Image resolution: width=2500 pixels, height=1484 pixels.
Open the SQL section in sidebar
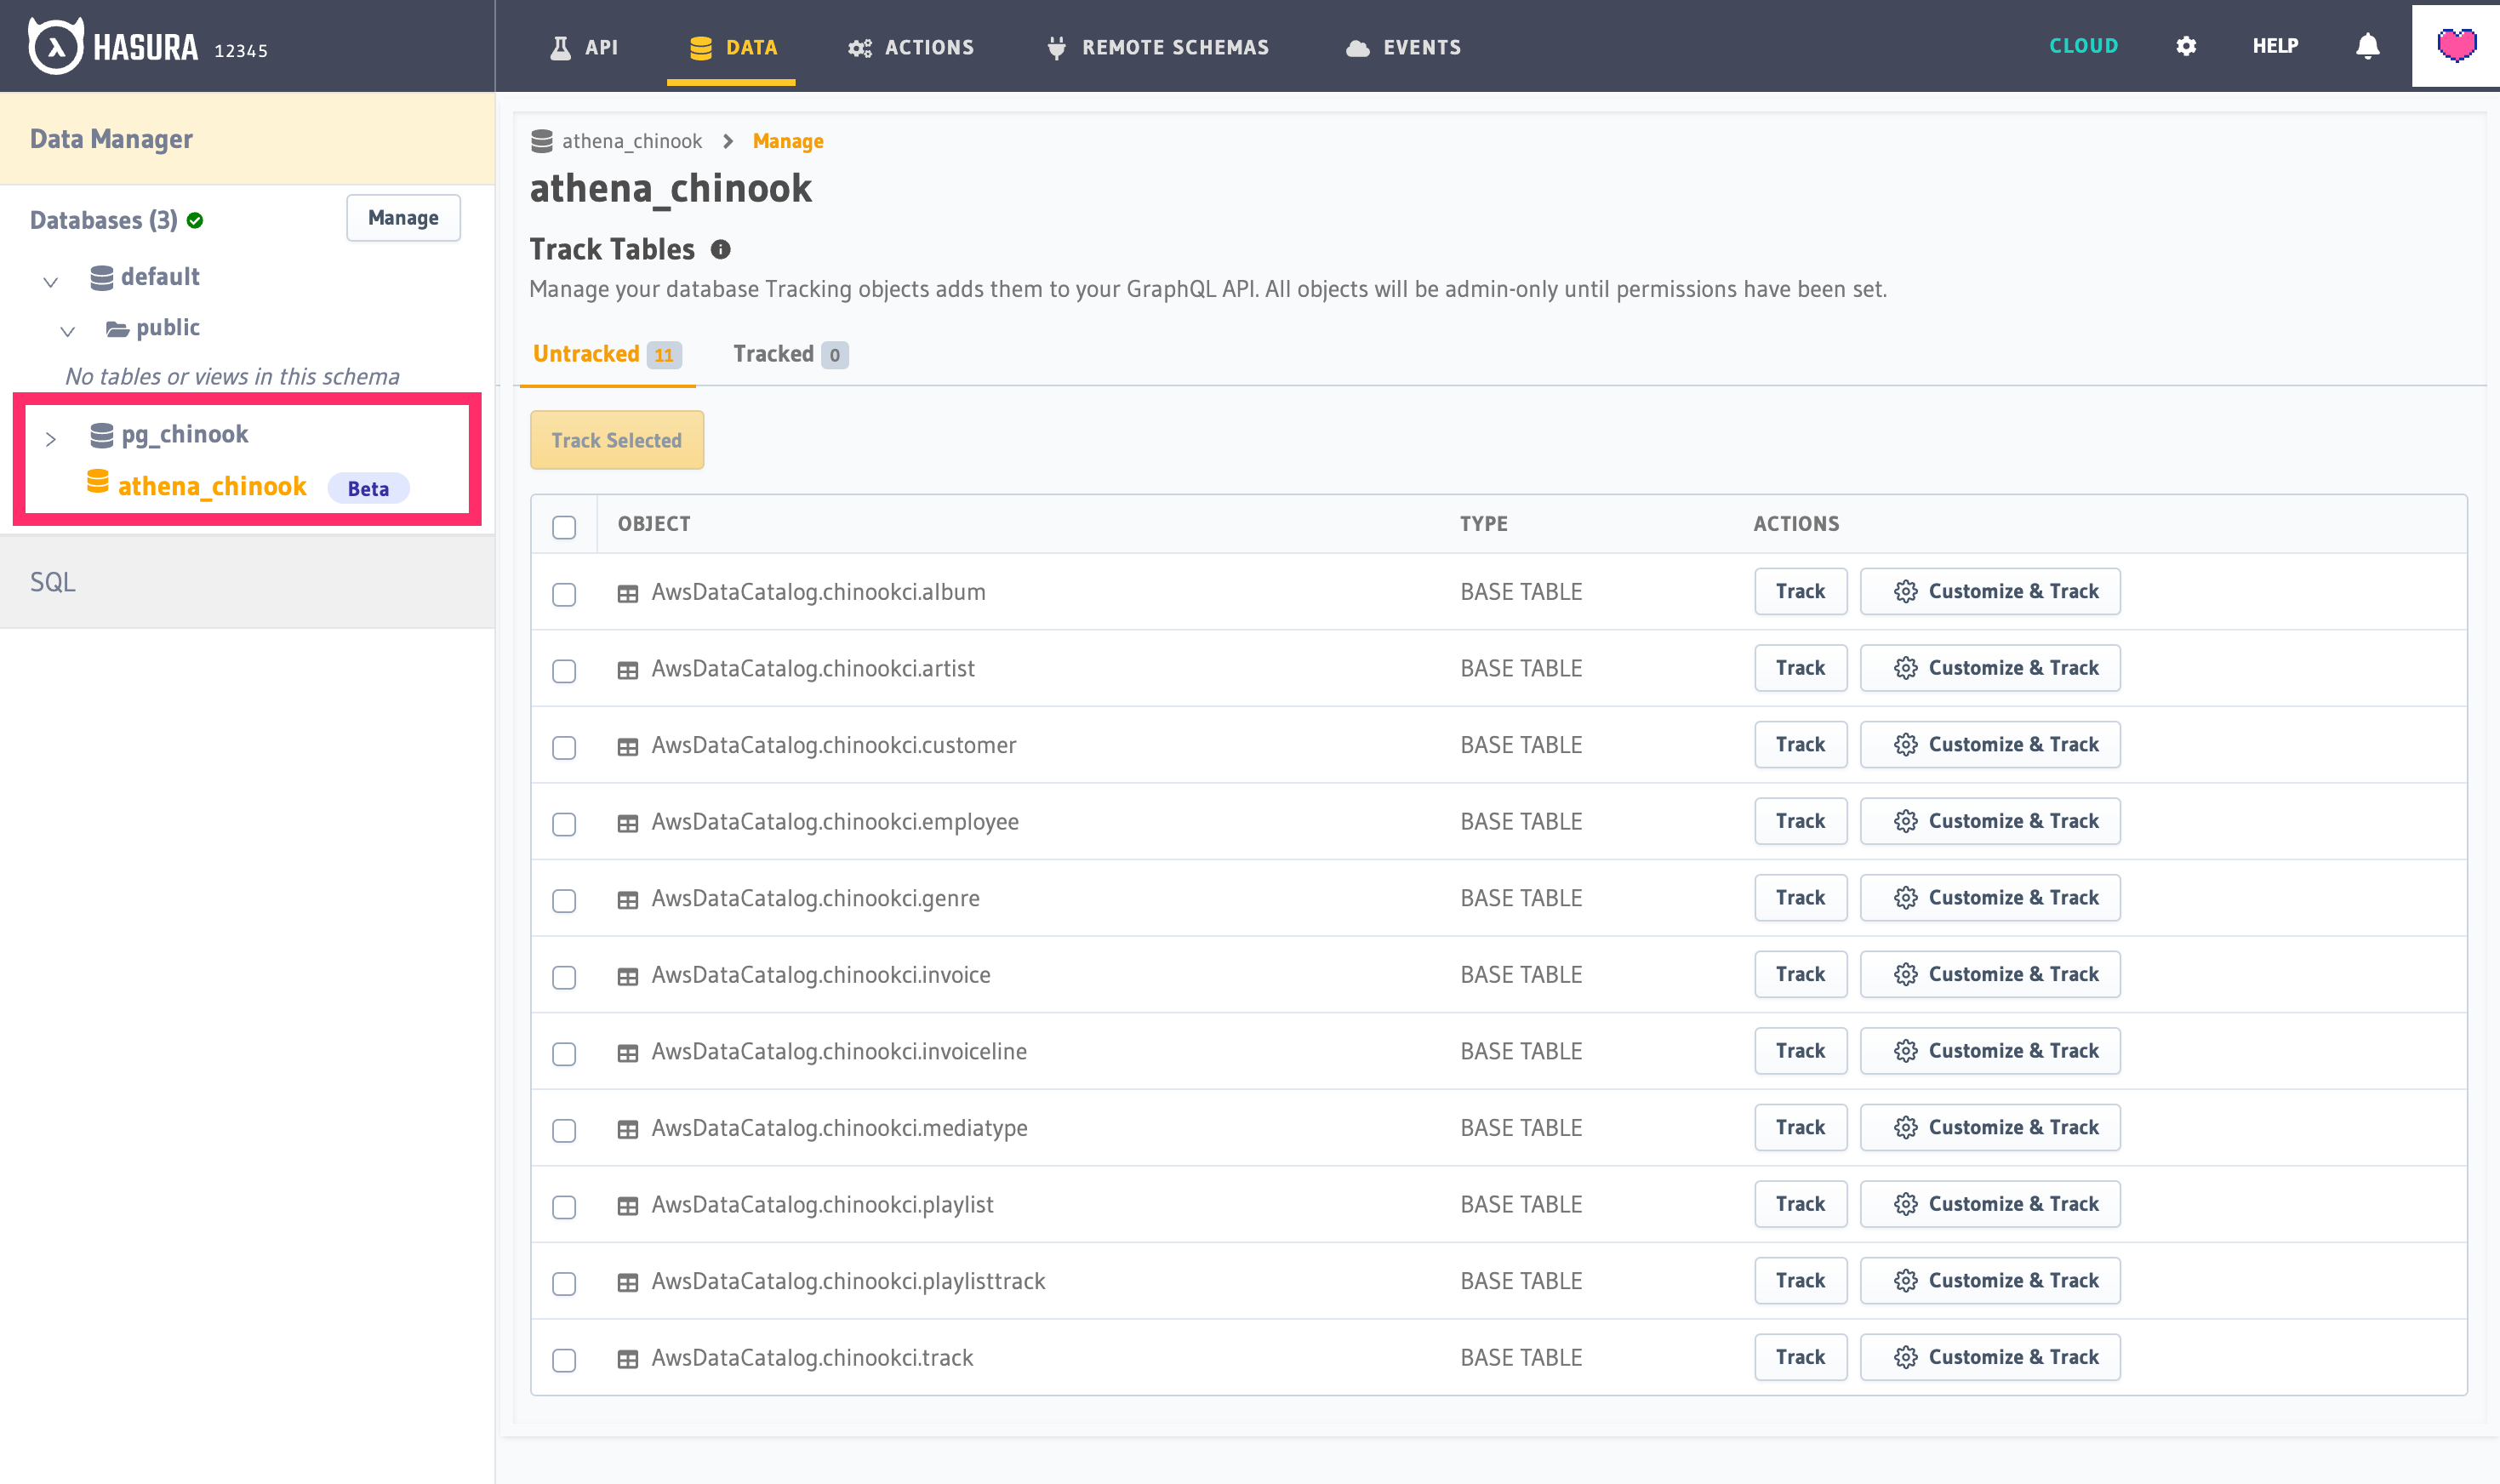point(53,582)
